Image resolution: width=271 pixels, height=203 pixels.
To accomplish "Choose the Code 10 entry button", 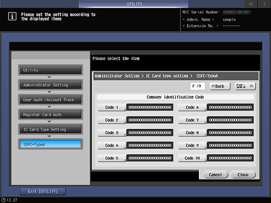I will coord(192,158).
